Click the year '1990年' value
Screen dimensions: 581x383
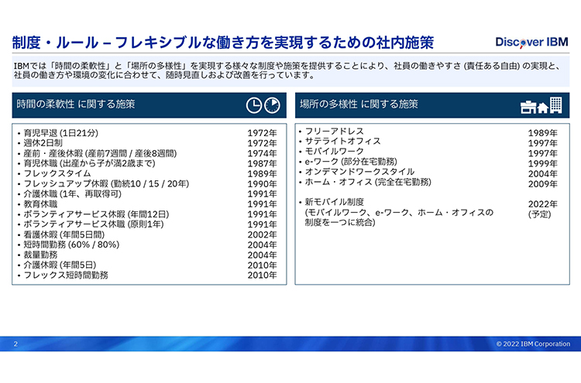pyautogui.click(x=262, y=183)
